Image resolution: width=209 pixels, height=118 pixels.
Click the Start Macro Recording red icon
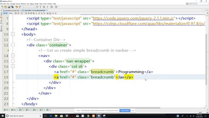tap(53, 13)
